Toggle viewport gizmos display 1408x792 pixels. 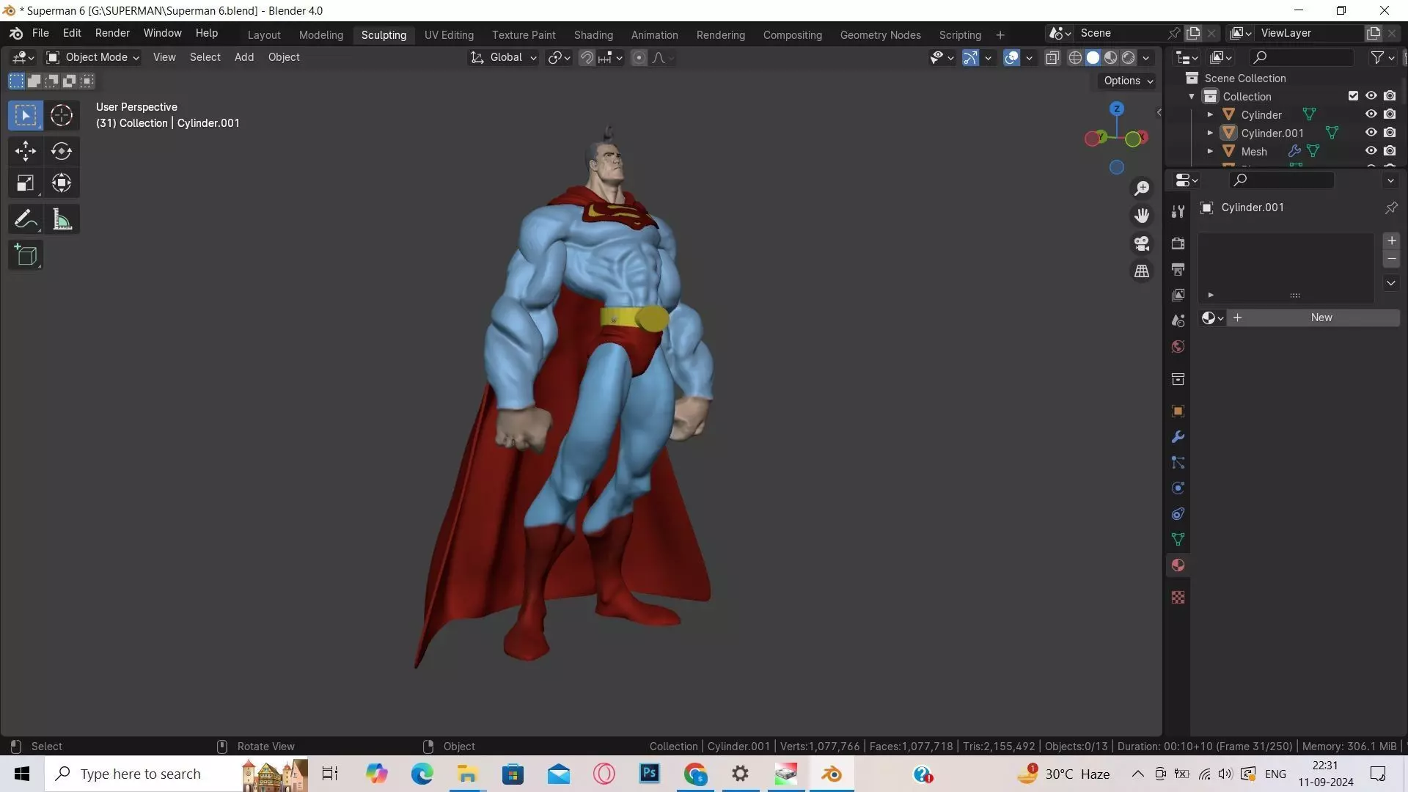click(x=970, y=58)
